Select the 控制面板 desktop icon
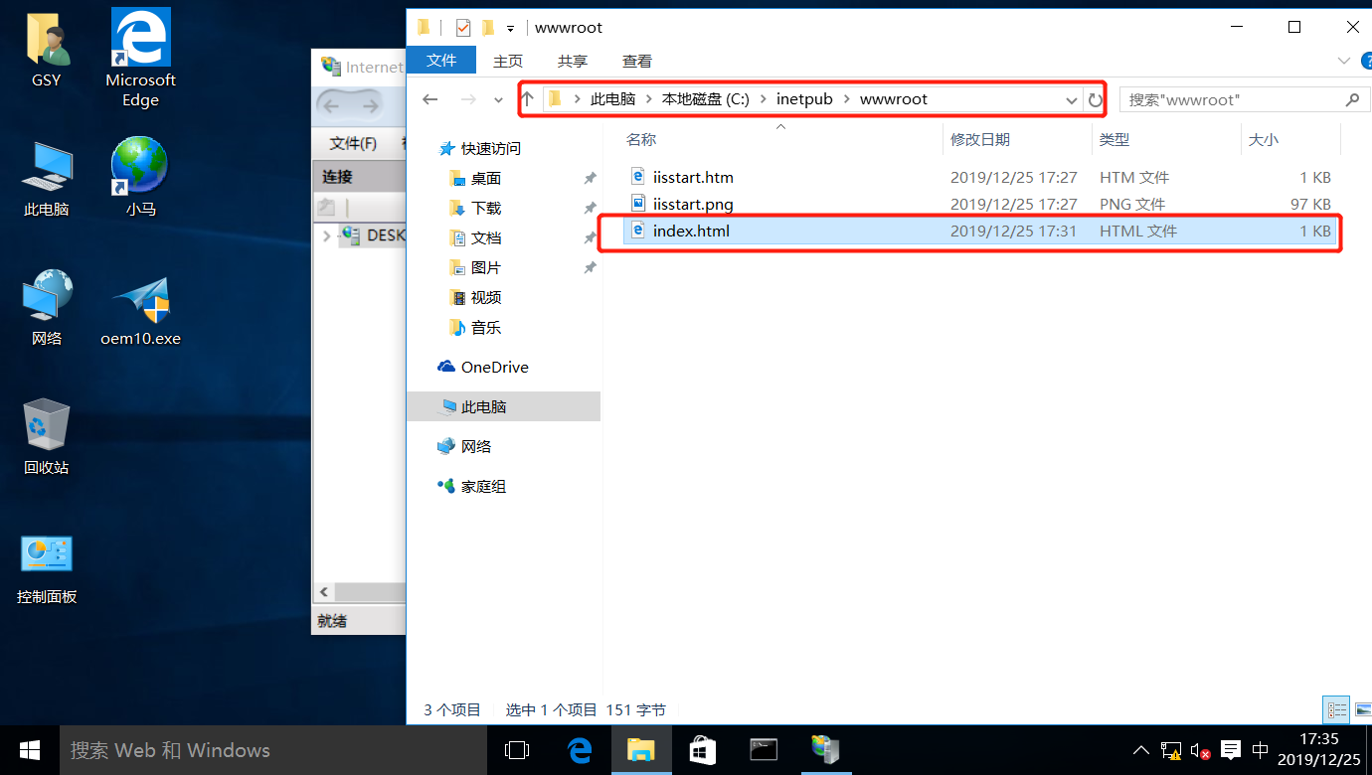The width and height of the screenshot is (1372, 775). point(47,569)
